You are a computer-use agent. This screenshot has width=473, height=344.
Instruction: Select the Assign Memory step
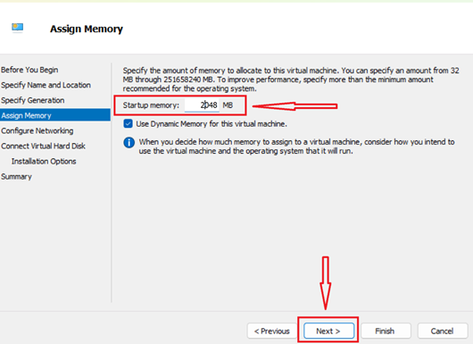(x=55, y=115)
